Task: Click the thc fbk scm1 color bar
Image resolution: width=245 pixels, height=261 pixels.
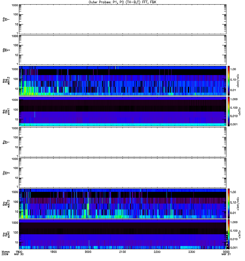Action: tap(229, 234)
